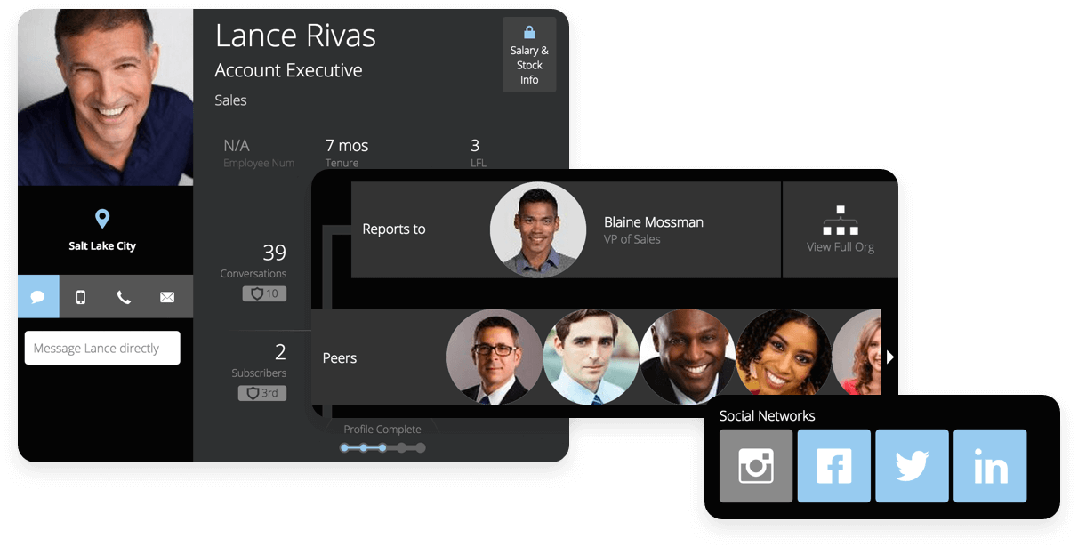This screenshot has height=546, width=1078.
Task: Open Lance's Facebook profile
Action: (833, 465)
